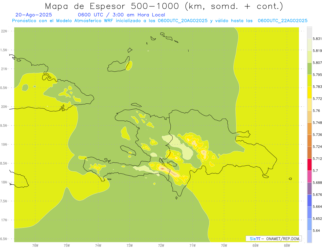Click the 21N latitude label
322x249 pixels.
pyautogui.click(x=4, y=69)
